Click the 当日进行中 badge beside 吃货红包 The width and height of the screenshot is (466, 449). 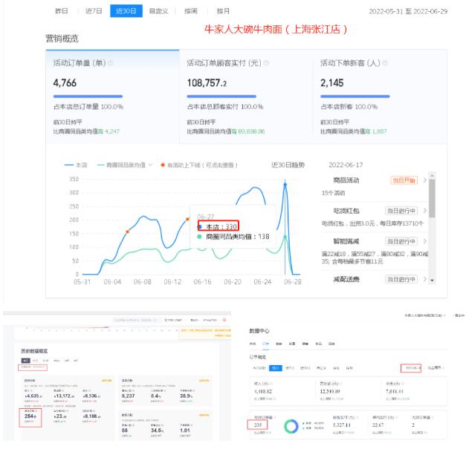coord(401,211)
